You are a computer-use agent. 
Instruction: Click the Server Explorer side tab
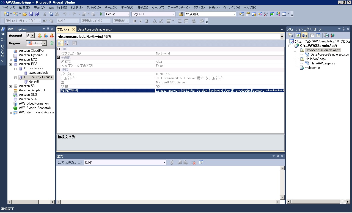point(3,46)
